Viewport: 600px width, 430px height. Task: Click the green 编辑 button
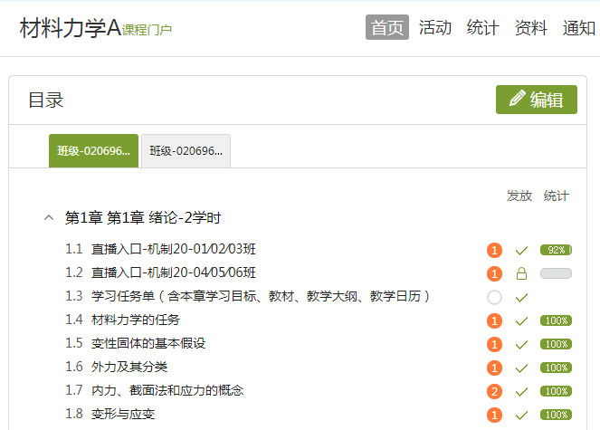coord(536,100)
